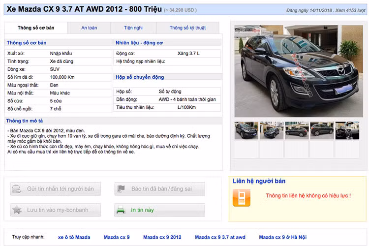Follow the 'xe ô tô Mazda' link
The width and height of the screenshot is (369, 246).
pyautogui.click(x=74, y=237)
